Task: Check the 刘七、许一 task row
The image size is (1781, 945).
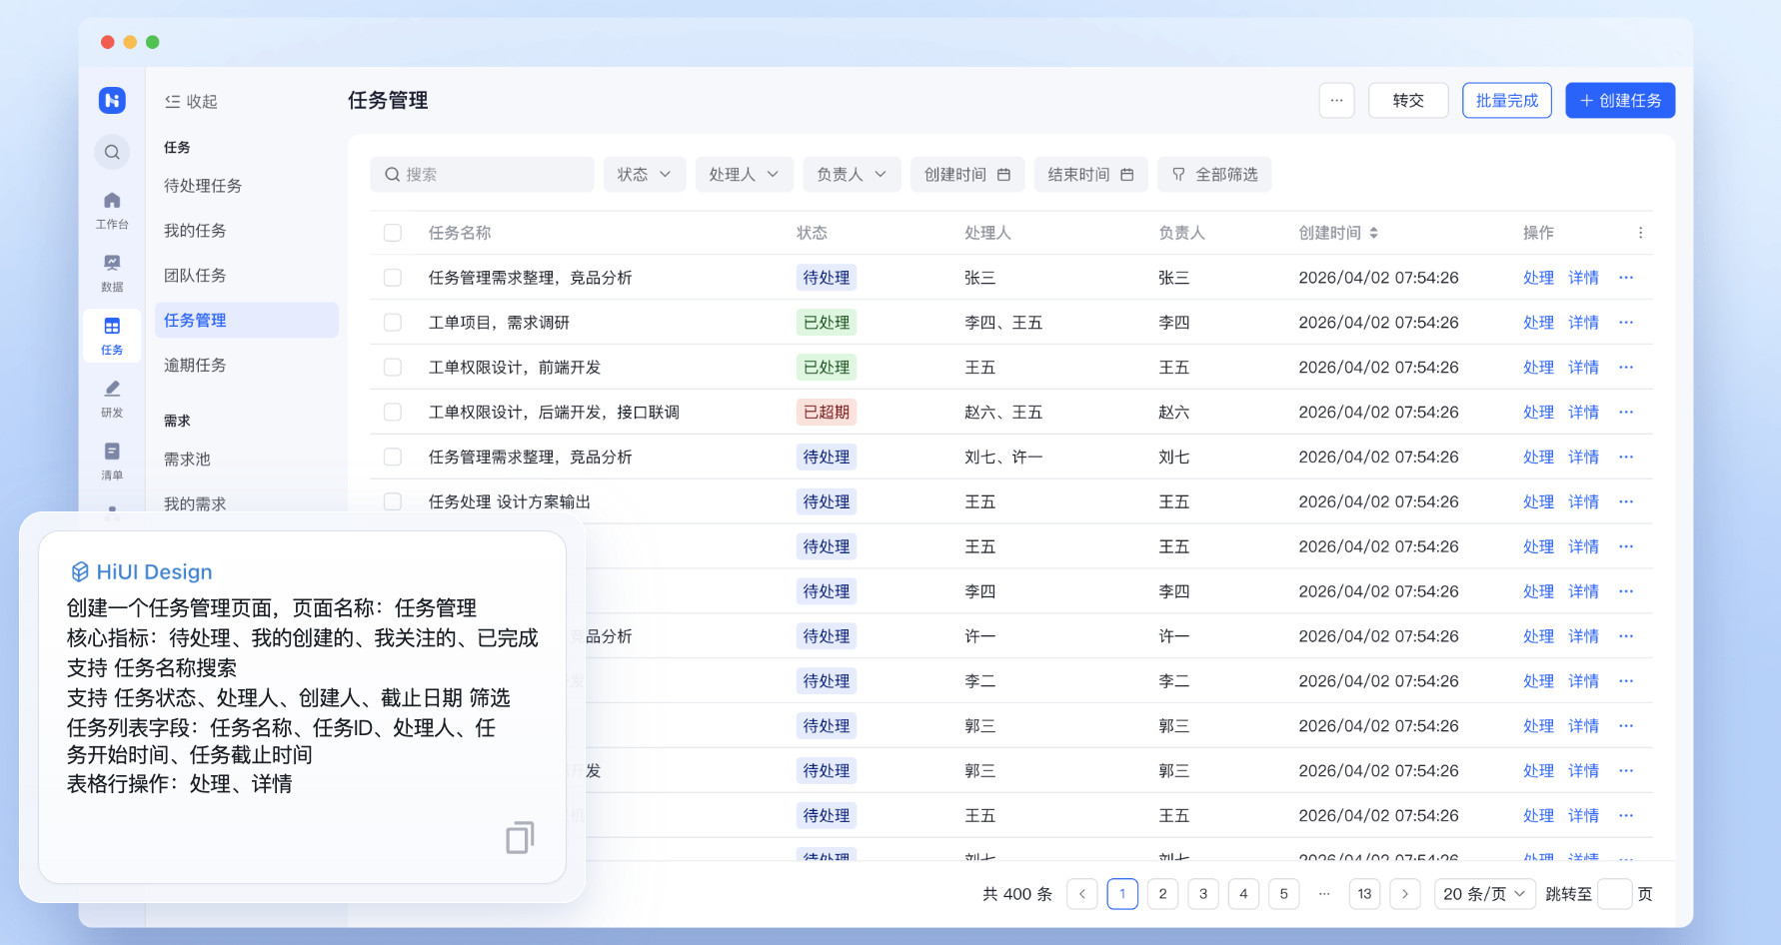Action: pyautogui.click(x=393, y=458)
